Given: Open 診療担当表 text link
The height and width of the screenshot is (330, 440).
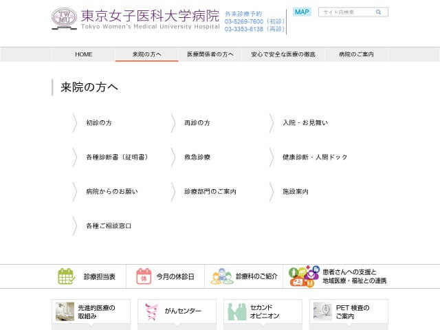Looking at the screenshot, I should click(x=100, y=276).
